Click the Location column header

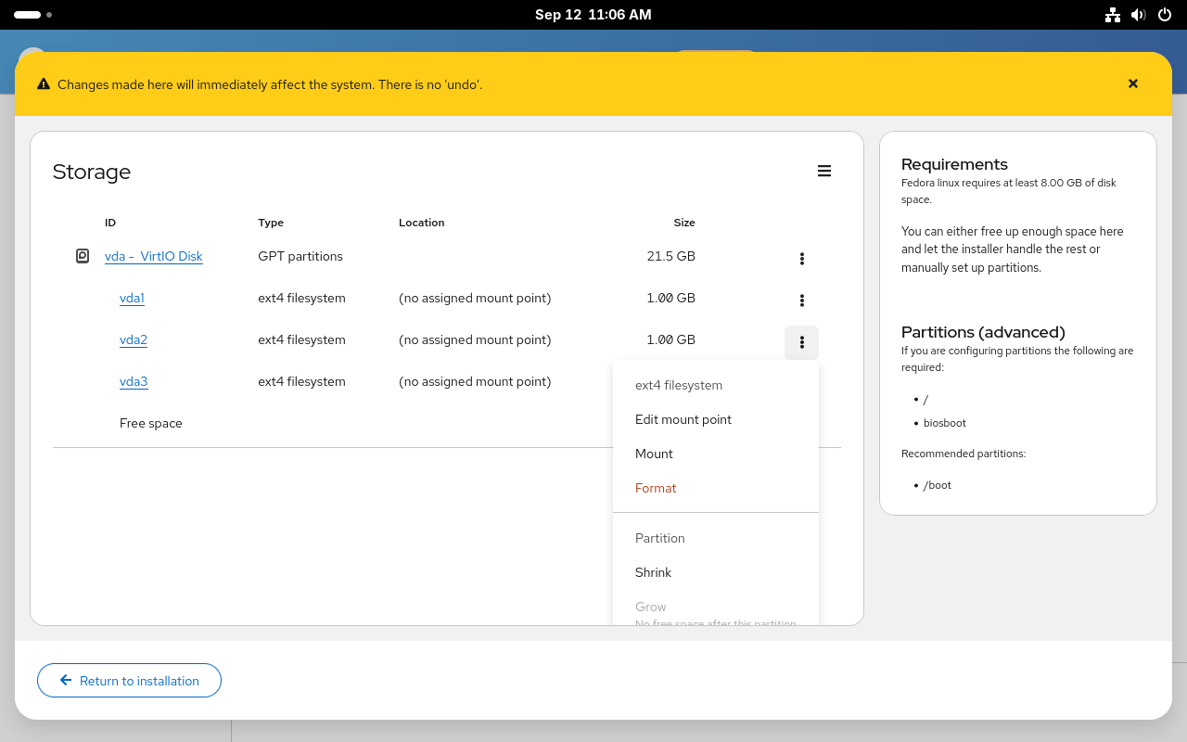click(x=422, y=223)
